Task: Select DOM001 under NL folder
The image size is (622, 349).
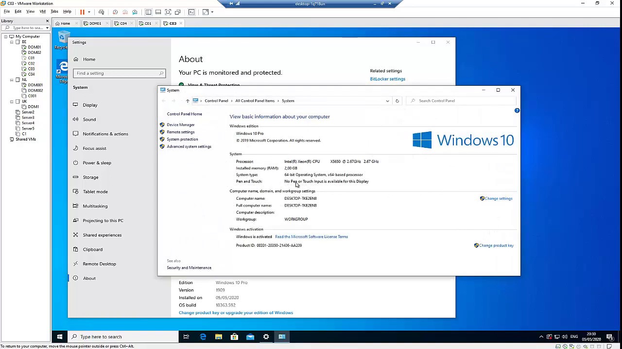Action: (x=35, y=85)
